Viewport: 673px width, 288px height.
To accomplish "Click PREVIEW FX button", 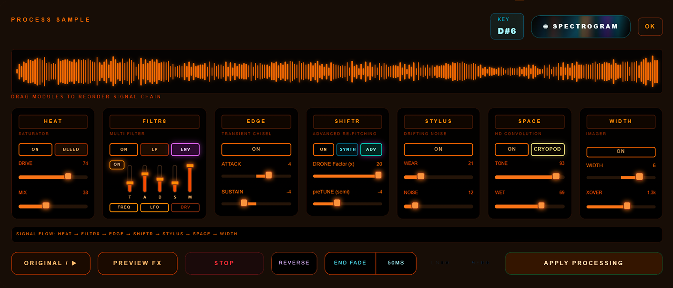I will coord(138,263).
